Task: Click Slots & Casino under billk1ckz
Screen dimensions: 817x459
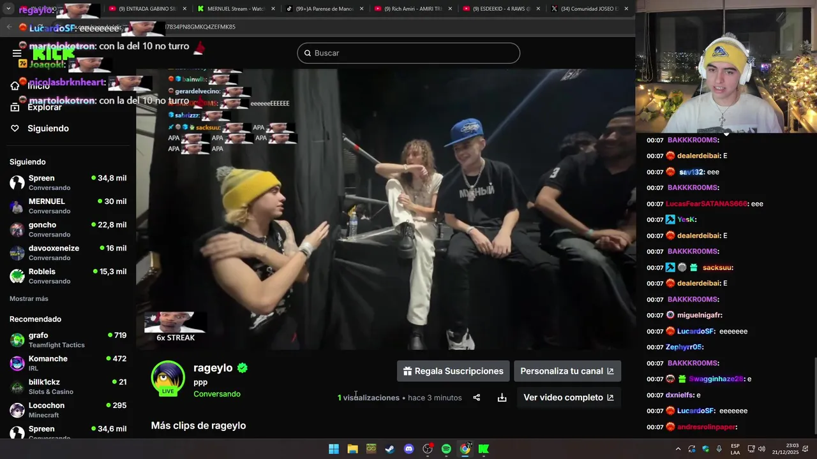Action: (51, 391)
